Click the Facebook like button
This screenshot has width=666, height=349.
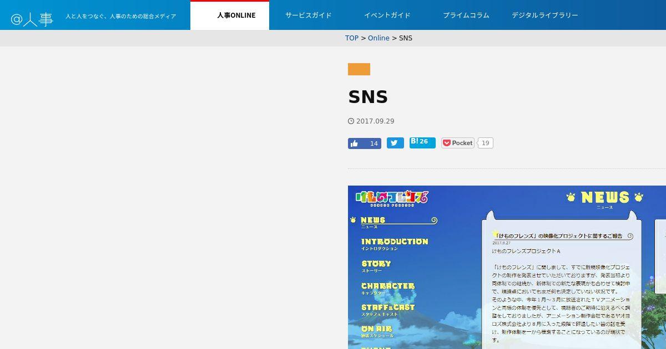[x=365, y=143]
